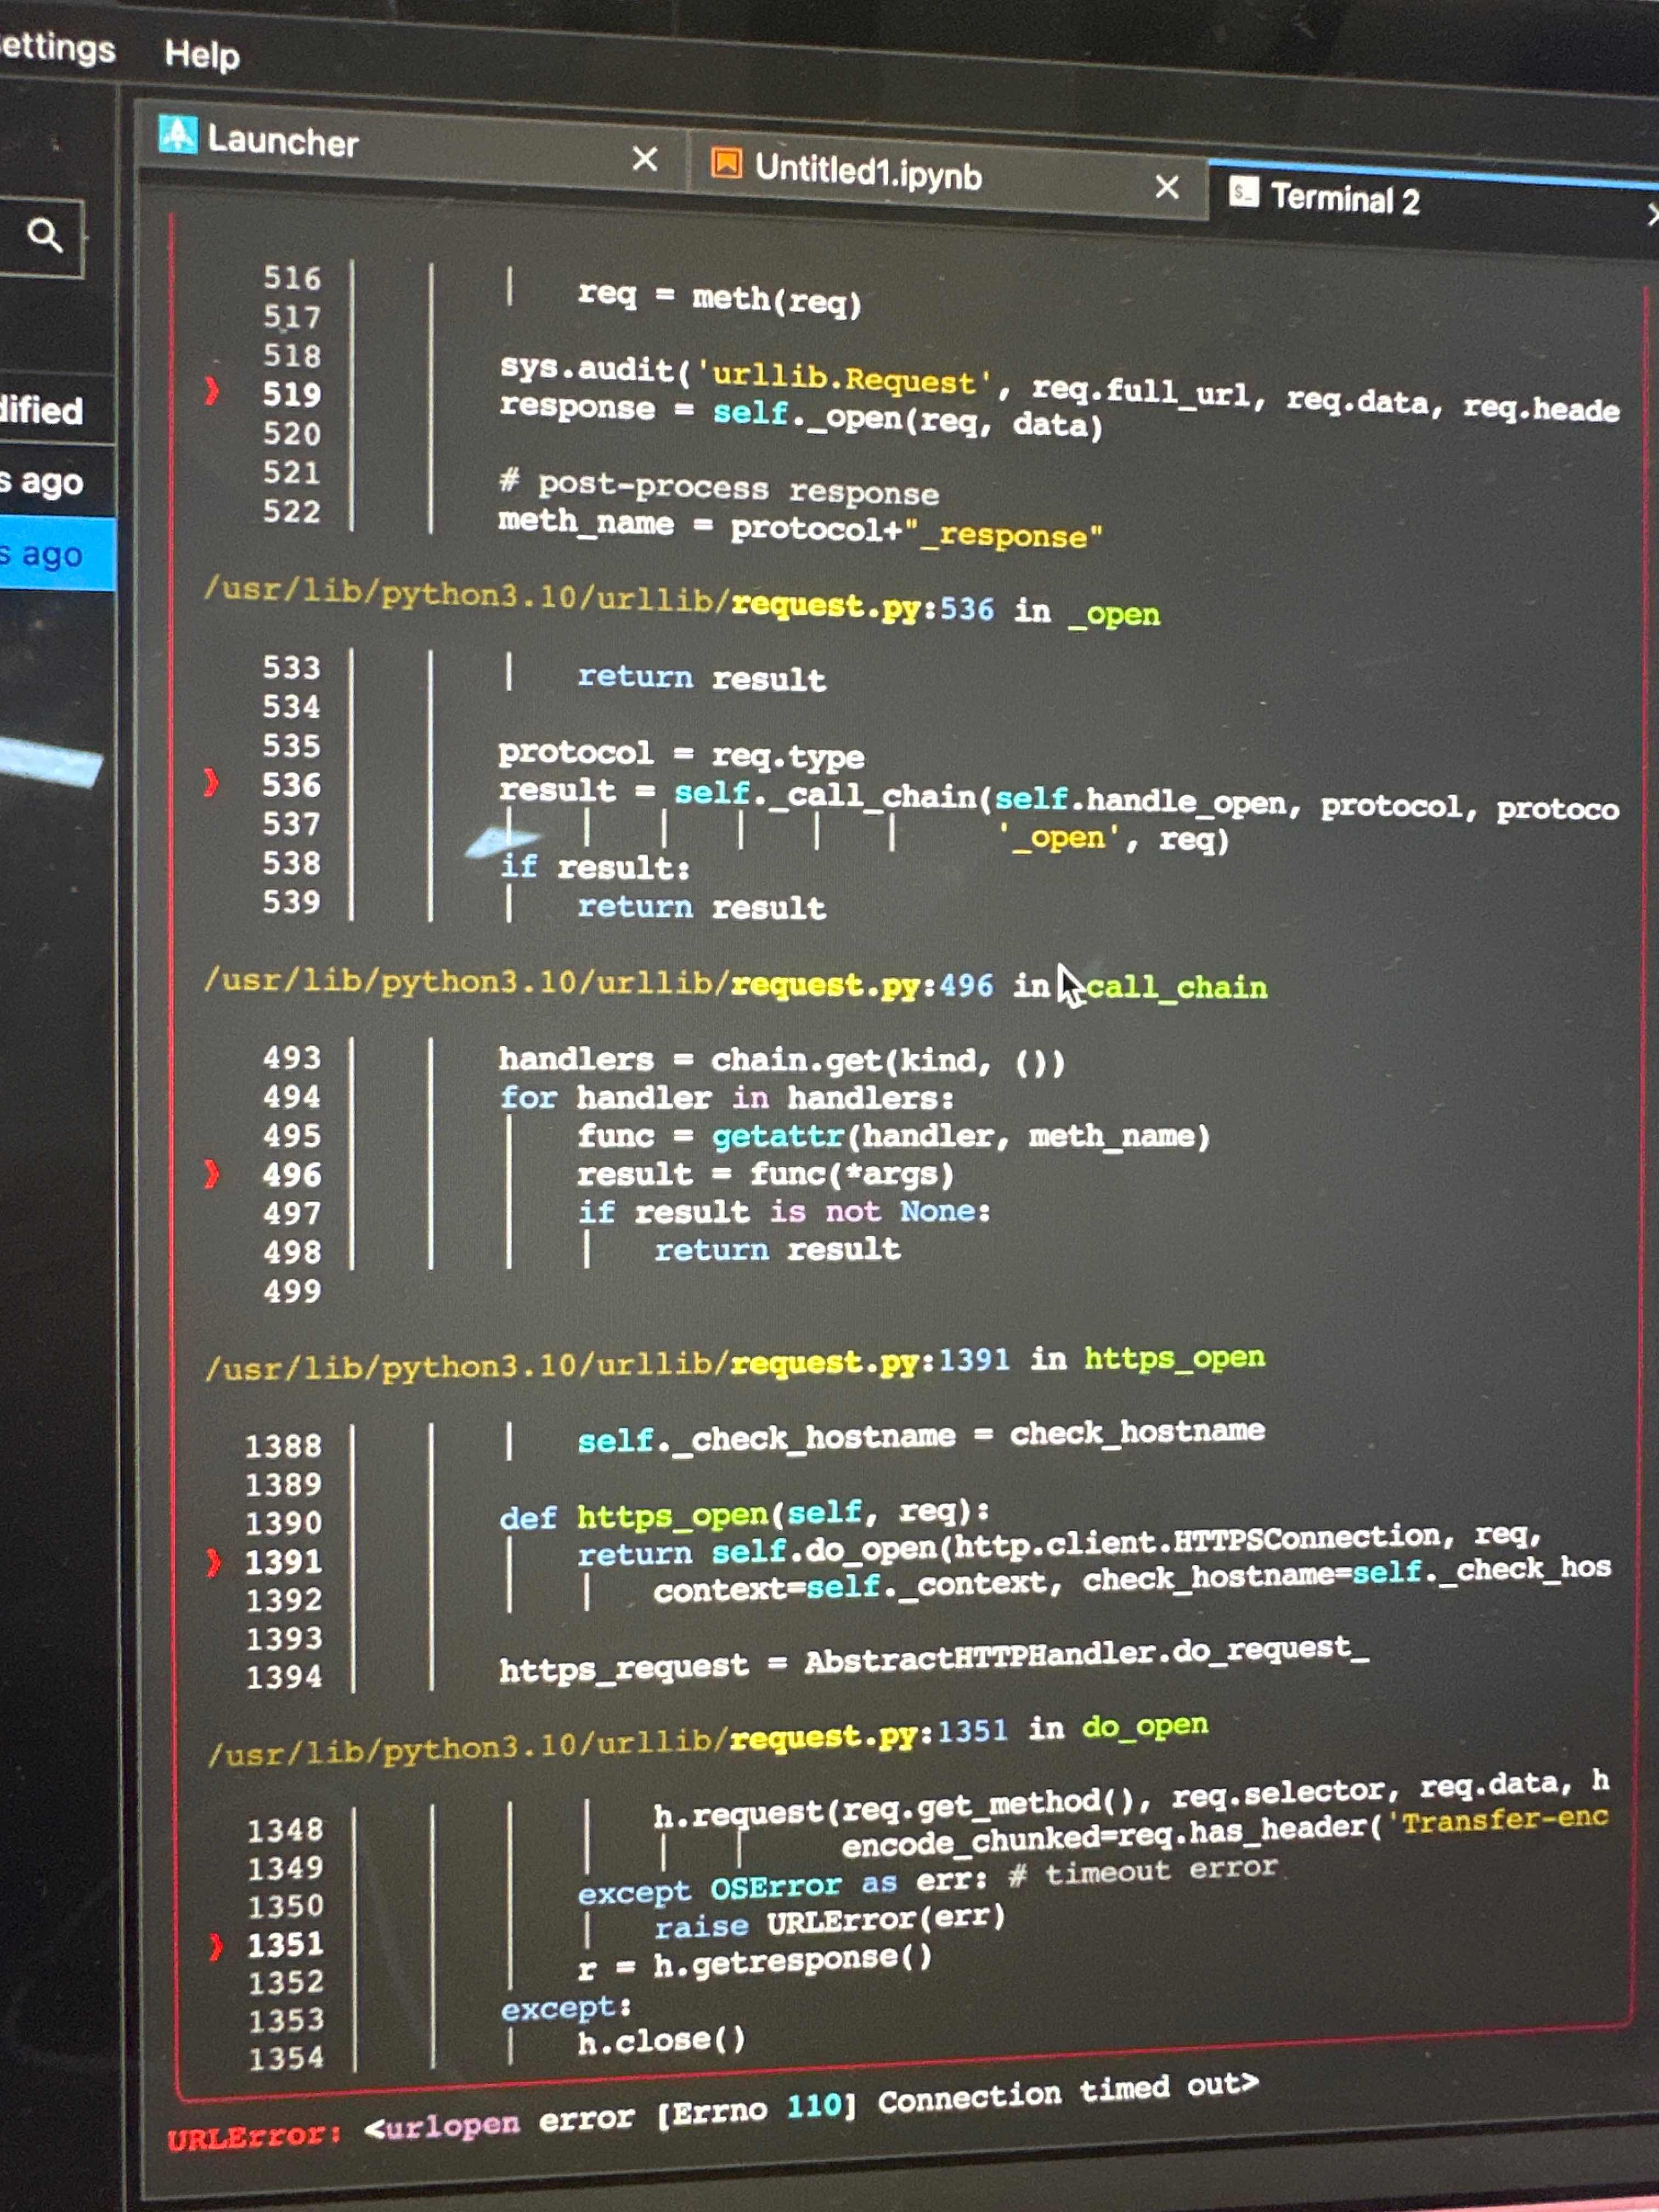
Task: Click the Launcher tab icon
Action: pos(178,134)
